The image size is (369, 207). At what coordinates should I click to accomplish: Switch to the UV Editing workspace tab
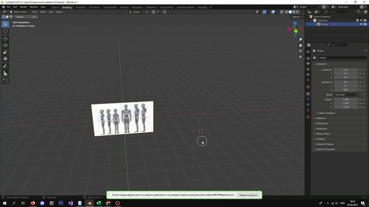[94, 7]
